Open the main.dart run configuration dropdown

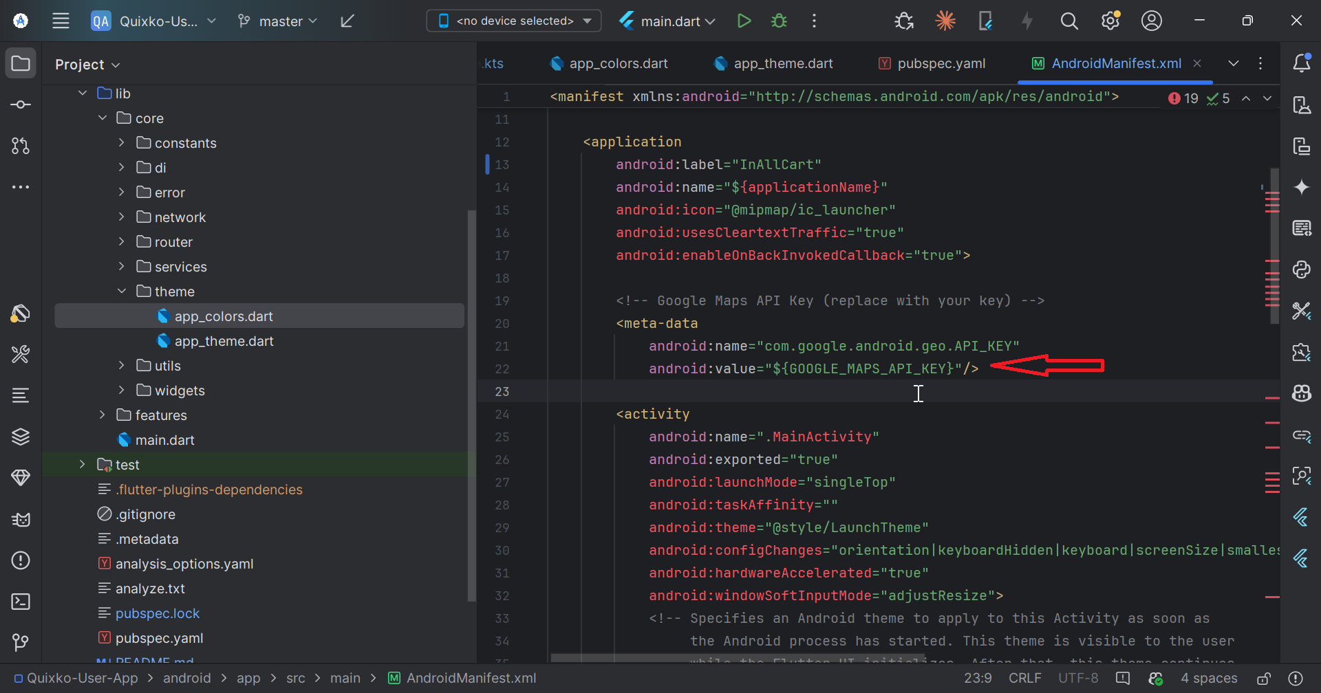pos(667,21)
